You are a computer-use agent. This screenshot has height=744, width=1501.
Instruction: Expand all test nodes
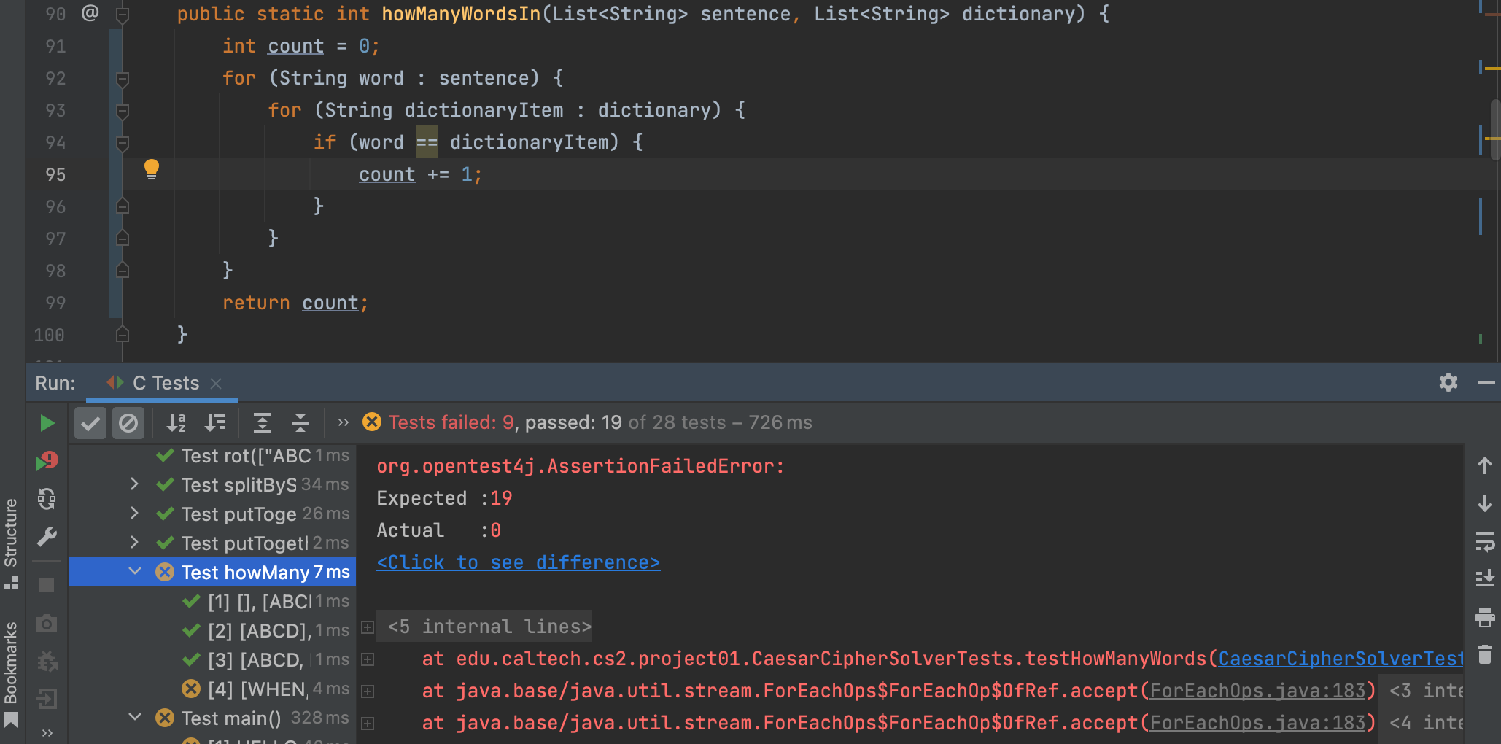click(262, 423)
